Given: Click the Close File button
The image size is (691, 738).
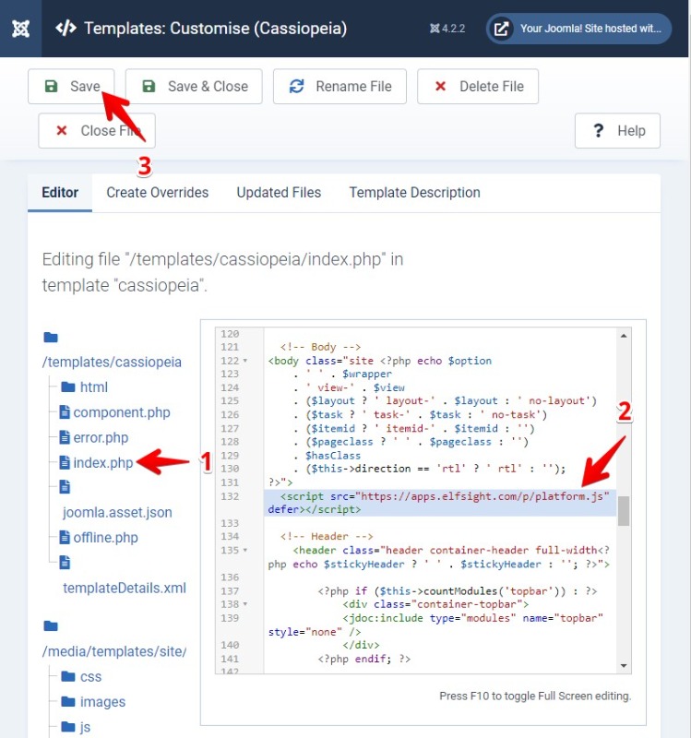Looking at the screenshot, I should coord(97,130).
